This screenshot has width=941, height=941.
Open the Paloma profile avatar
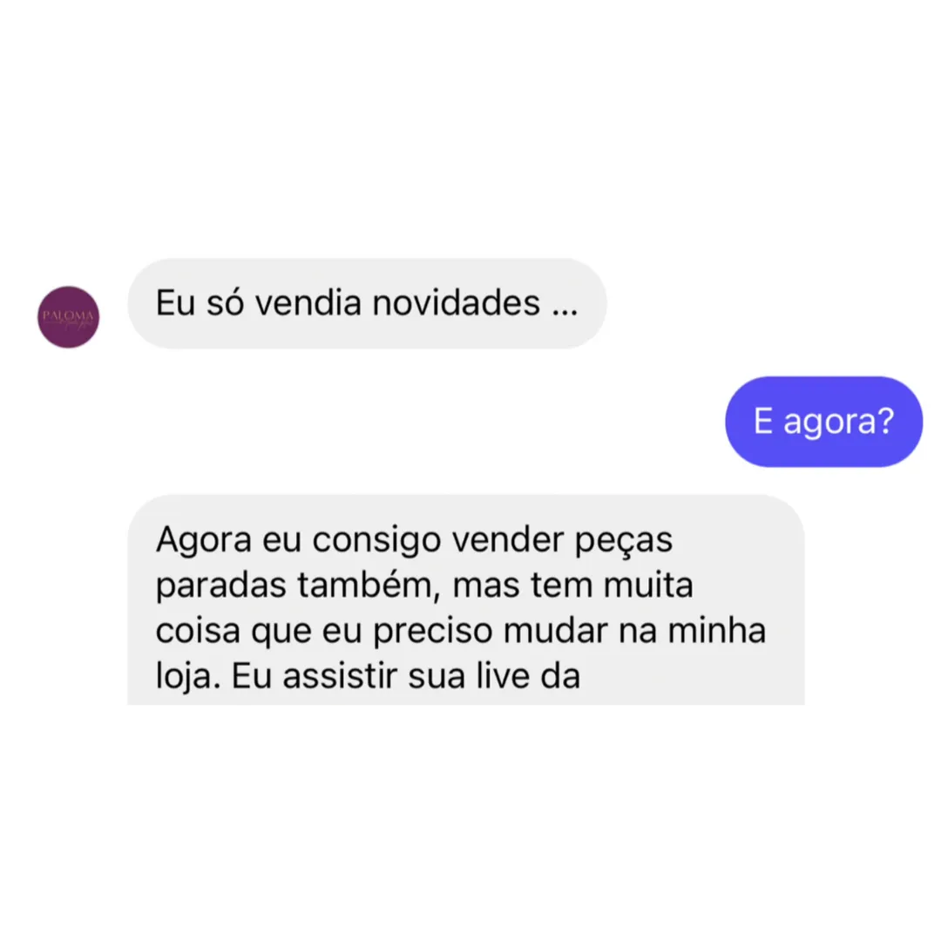click(69, 317)
